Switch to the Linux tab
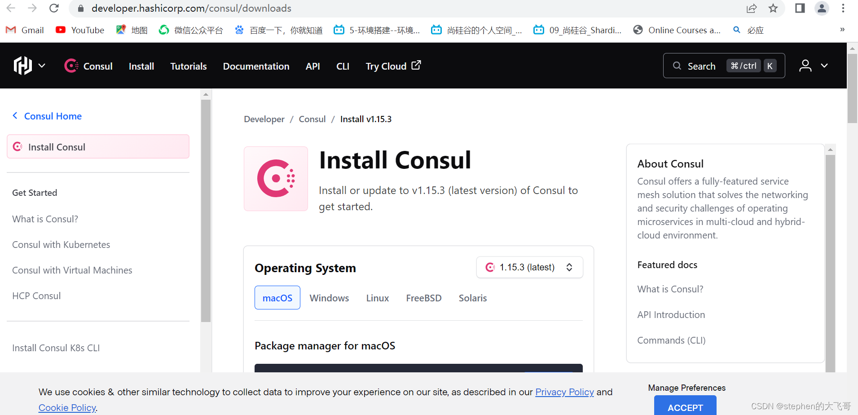 tap(378, 298)
